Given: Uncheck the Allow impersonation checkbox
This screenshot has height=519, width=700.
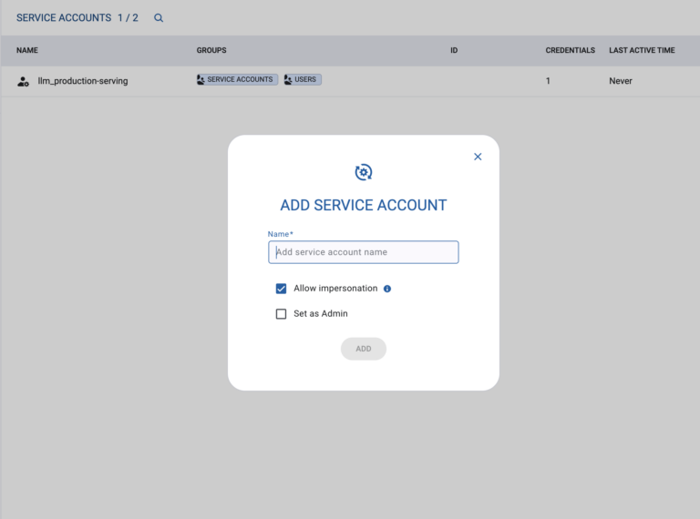Looking at the screenshot, I should pyautogui.click(x=282, y=289).
